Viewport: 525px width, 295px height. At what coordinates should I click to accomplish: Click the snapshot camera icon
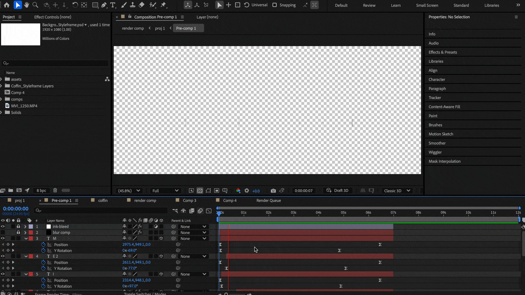(x=273, y=191)
